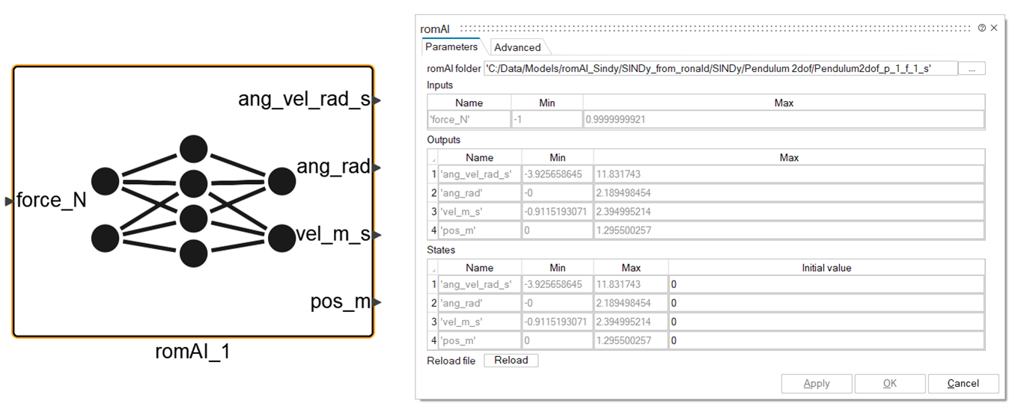Click the Cancel button
The height and width of the screenshot is (416, 1024).
(x=963, y=383)
